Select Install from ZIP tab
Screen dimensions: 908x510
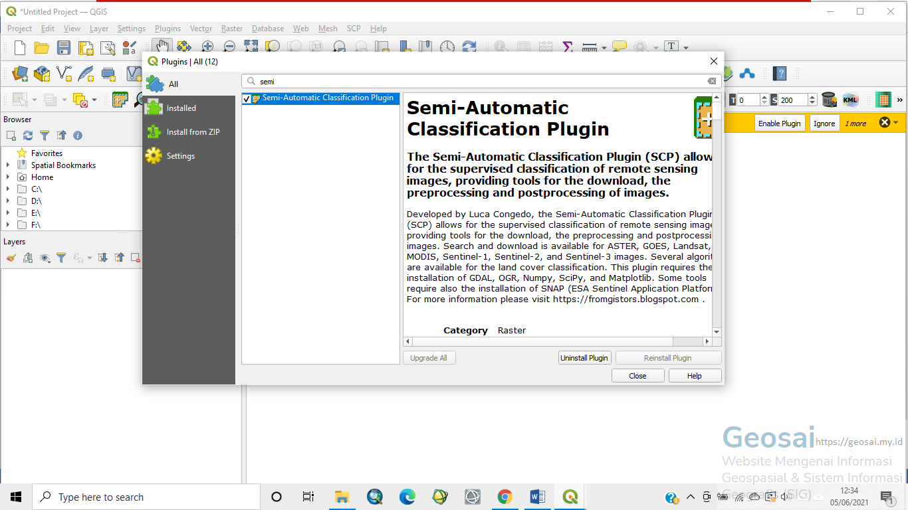point(189,132)
